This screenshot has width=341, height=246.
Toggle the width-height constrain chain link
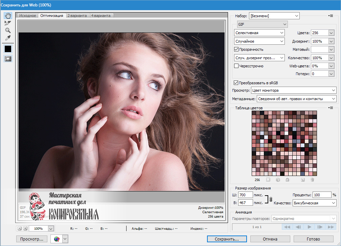coord(271,199)
